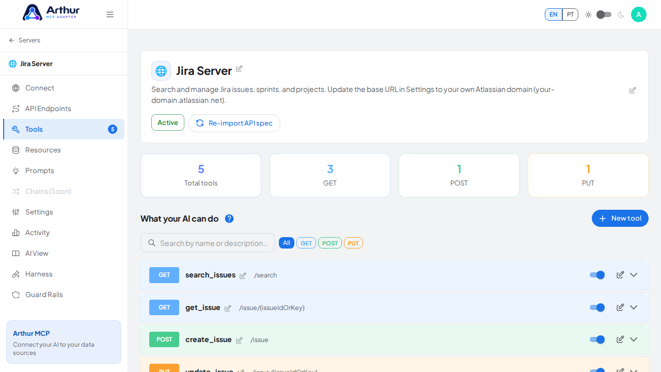
Task: Select the All filter chip
Action: (x=287, y=243)
